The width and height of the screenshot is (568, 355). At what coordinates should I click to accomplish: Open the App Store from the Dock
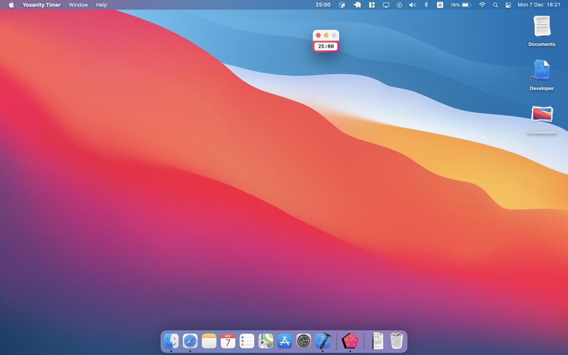(285, 341)
